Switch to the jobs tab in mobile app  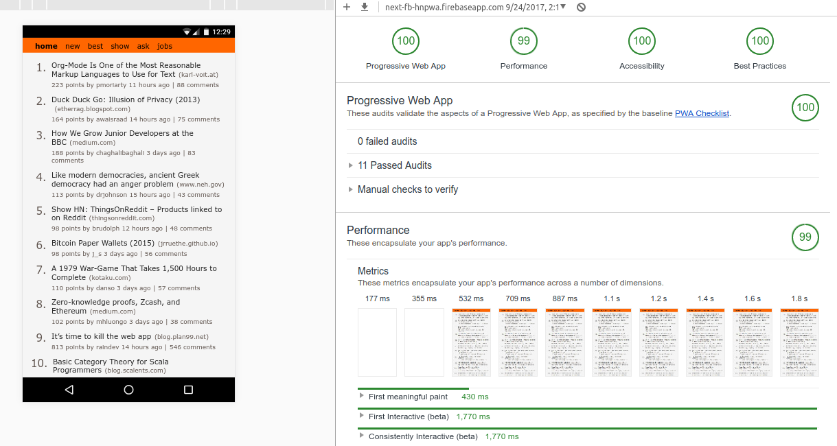(x=165, y=46)
